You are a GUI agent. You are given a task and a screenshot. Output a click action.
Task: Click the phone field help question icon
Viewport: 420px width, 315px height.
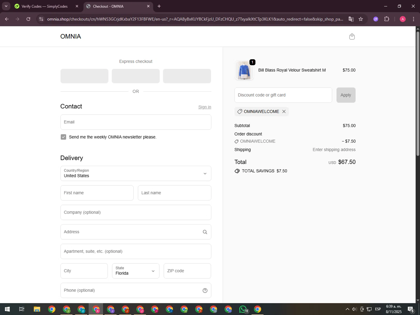coord(205,290)
